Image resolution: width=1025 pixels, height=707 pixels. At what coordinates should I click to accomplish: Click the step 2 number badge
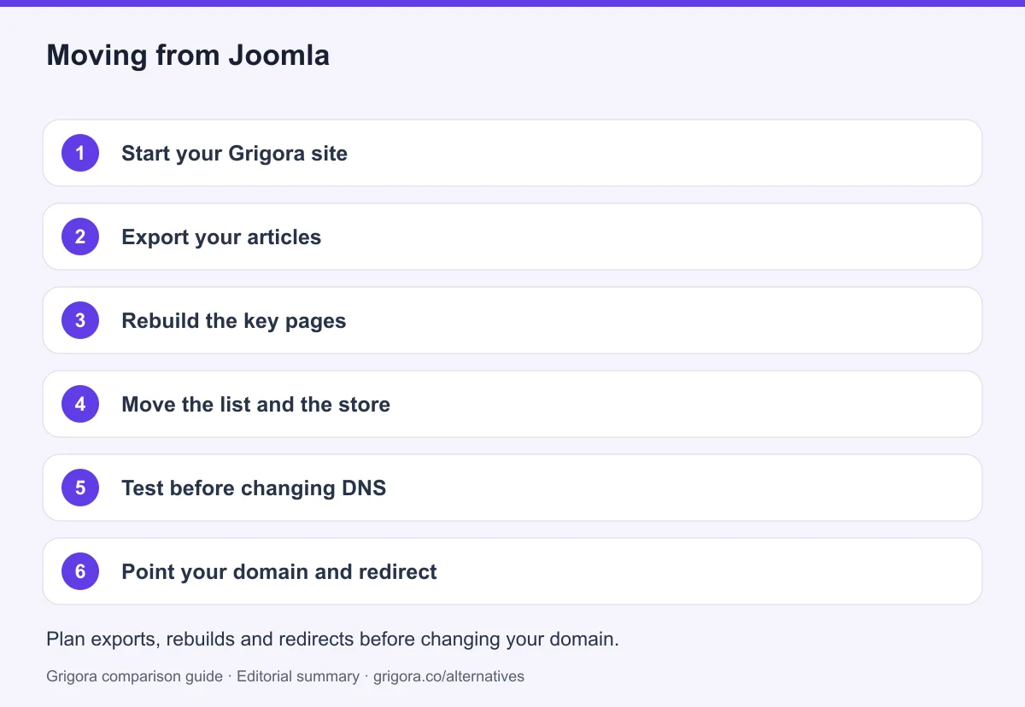tap(80, 237)
